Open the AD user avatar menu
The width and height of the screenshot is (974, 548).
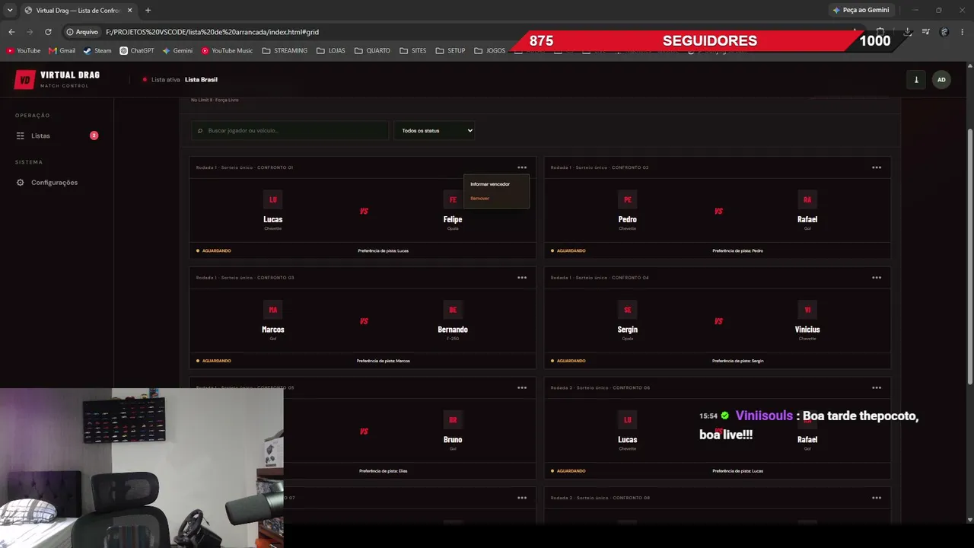pos(941,80)
